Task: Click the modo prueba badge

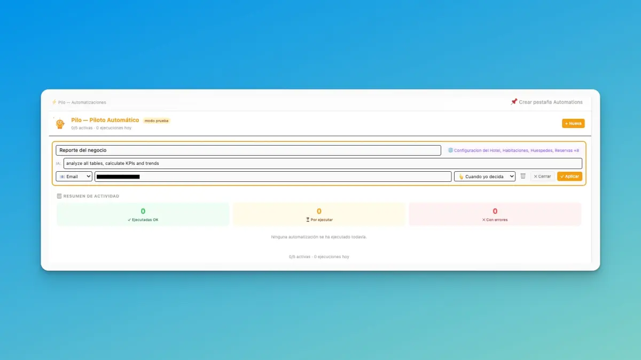Action: pyautogui.click(x=157, y=121)
